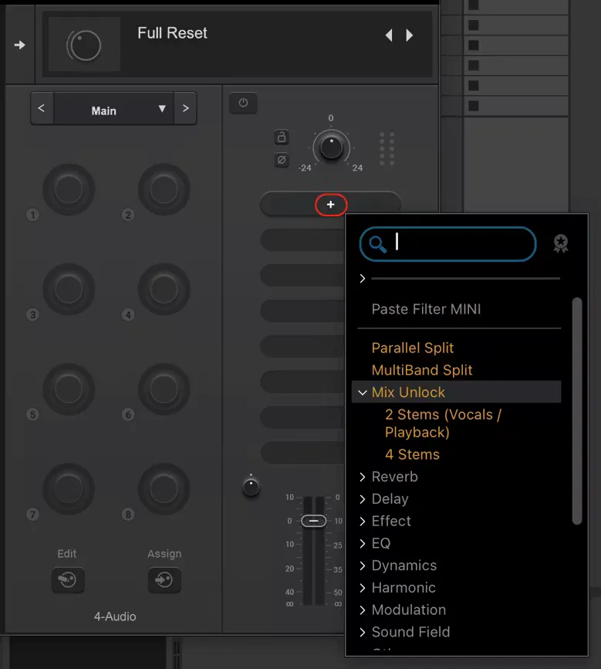Expand the Dynamics category
601x669 pixels.
click(363, 565)
